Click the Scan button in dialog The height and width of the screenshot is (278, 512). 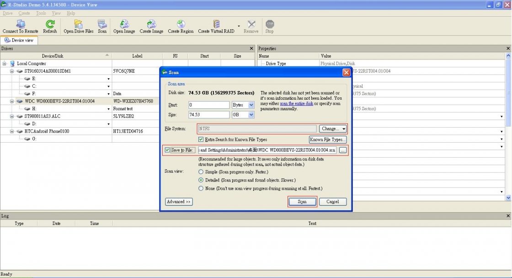(302, 202)
